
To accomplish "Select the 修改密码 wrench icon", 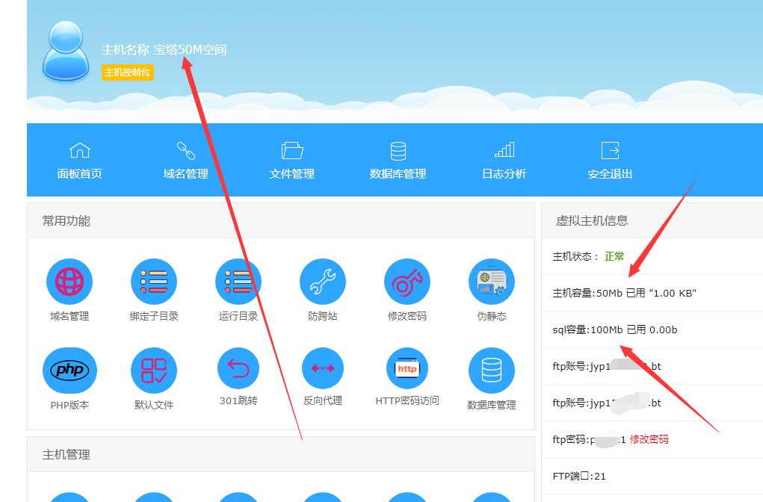I will 407,282.
